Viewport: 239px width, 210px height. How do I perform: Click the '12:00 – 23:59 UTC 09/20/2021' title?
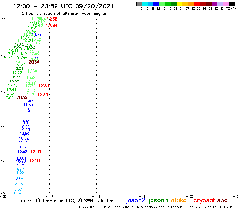[63, 6]
